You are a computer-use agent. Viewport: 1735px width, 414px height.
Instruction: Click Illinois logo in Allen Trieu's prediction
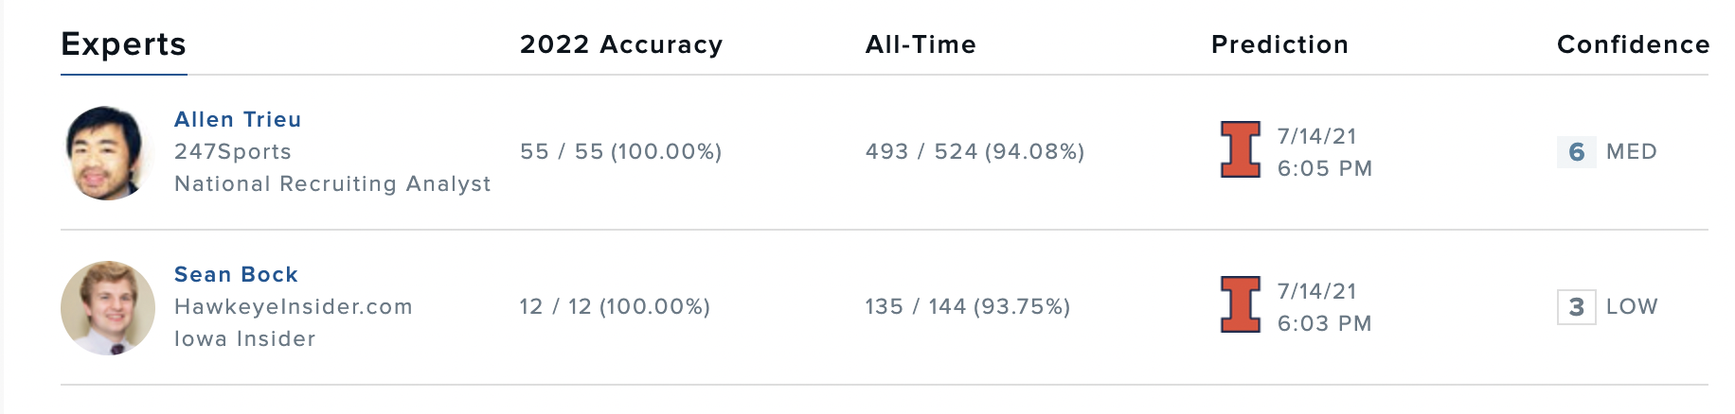[1240, 150]
